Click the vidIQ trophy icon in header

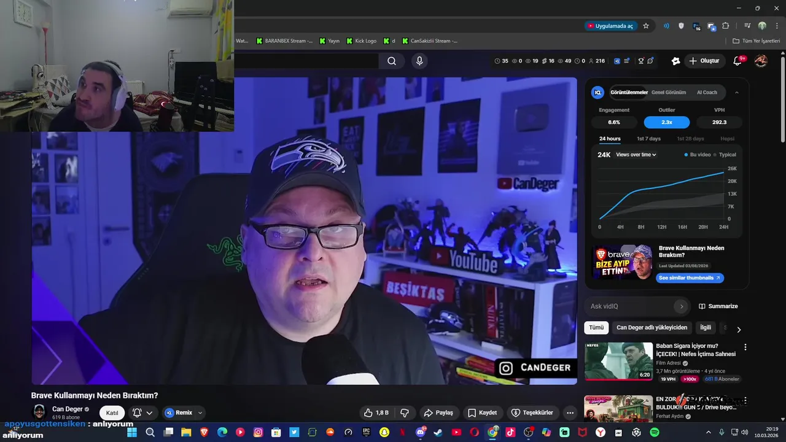[641, 61]
